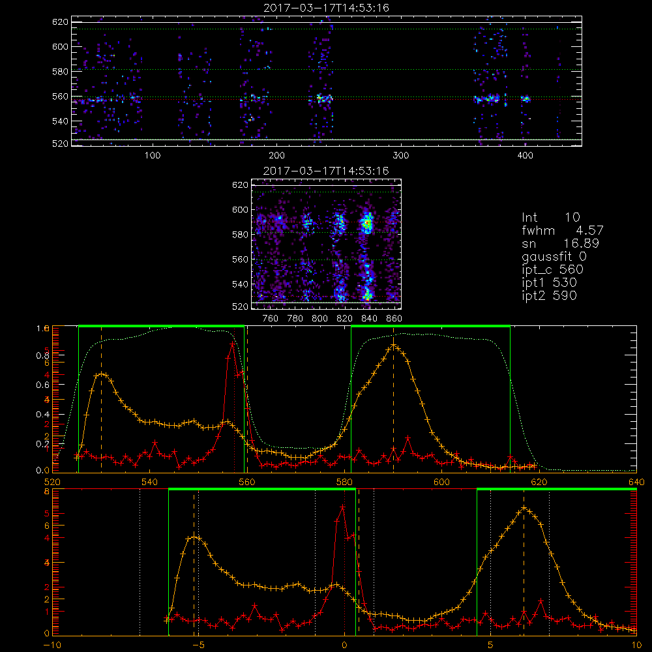Click x-axis label 640 of the profile plot

coord(636,482)
